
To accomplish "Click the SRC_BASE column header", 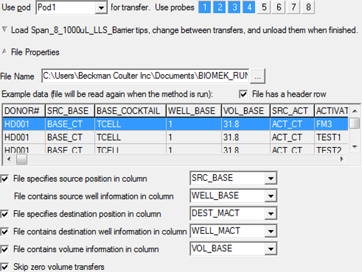I will (x=70, y=111).
